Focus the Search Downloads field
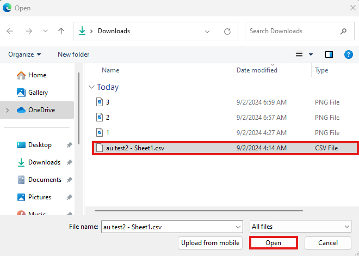 tap(300, 31)
